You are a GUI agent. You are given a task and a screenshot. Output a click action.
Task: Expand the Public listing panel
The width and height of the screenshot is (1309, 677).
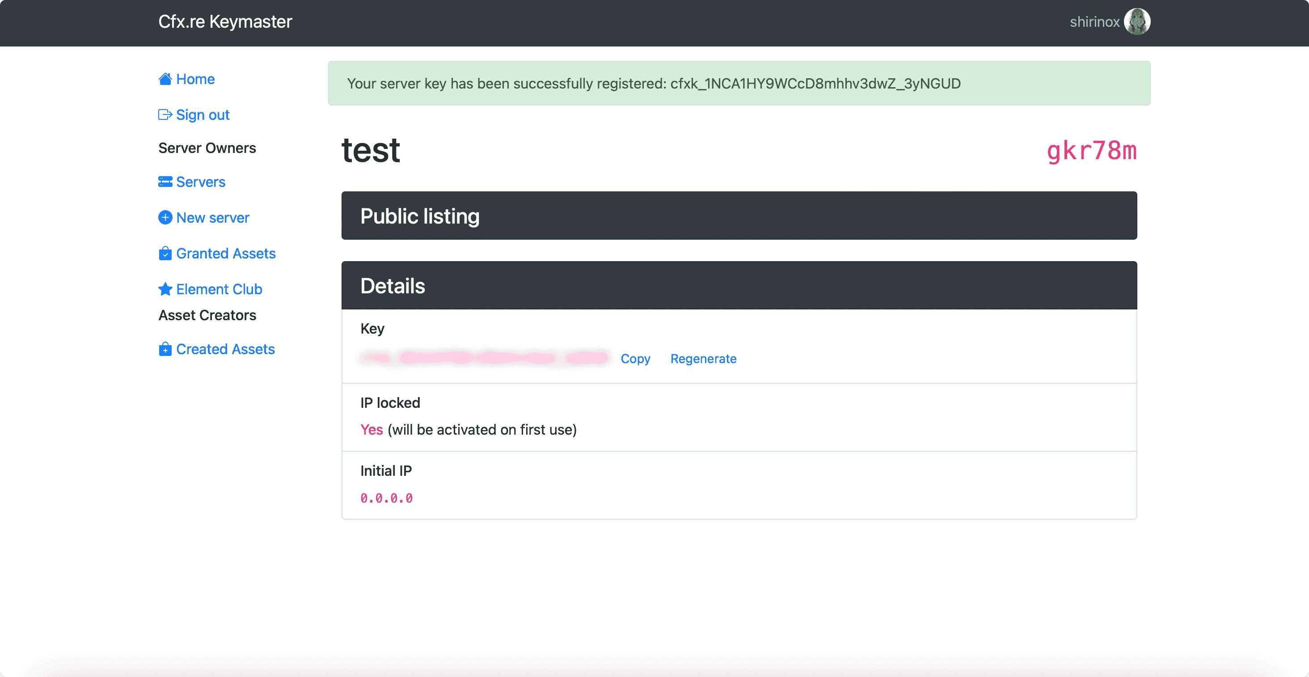[x=739, y=216]
